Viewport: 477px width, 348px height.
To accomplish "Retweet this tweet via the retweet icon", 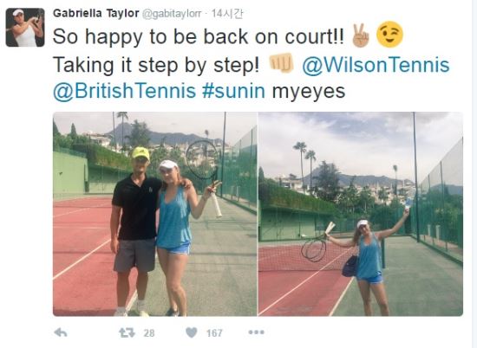I will pyautogui.click(x=127, y=332).
